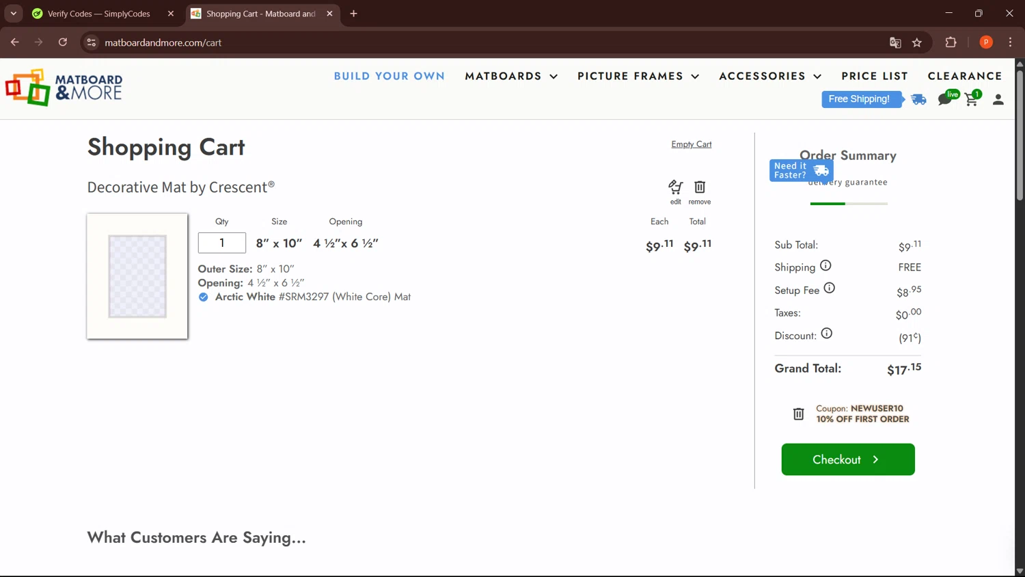Click the mat product thumbnail image
This screenshot has width=1025, height=577.
point(137,276)
